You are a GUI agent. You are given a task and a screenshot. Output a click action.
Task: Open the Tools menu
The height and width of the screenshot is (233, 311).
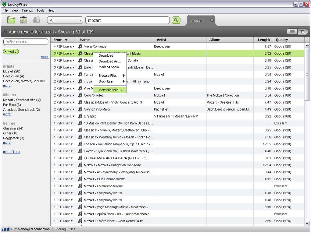point(40,10)
